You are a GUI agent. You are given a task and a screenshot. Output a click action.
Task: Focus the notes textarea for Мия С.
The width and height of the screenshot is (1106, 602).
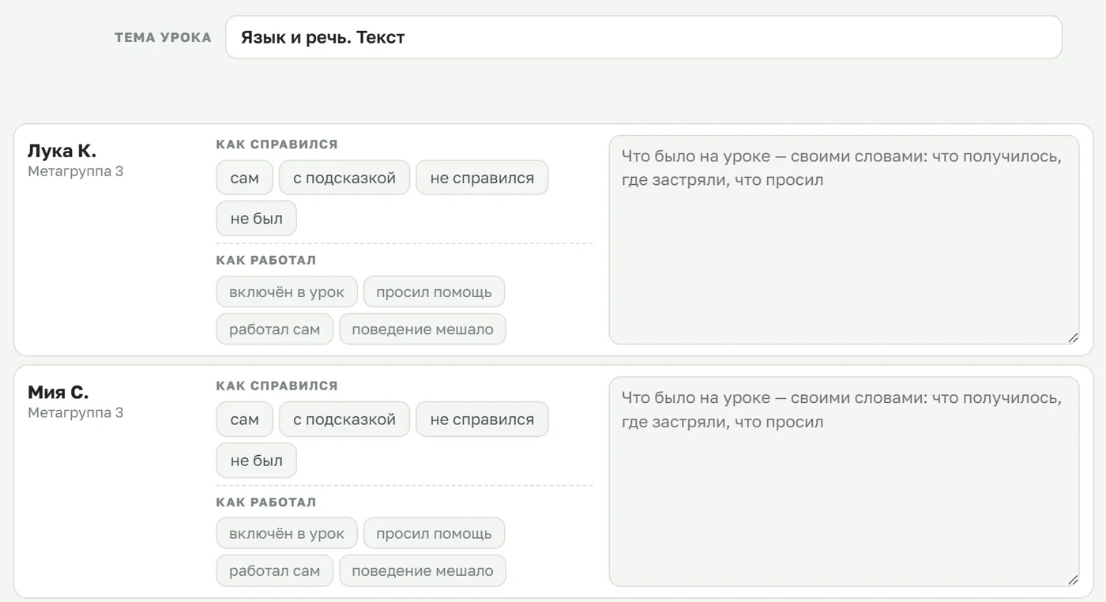coord(844,482)
